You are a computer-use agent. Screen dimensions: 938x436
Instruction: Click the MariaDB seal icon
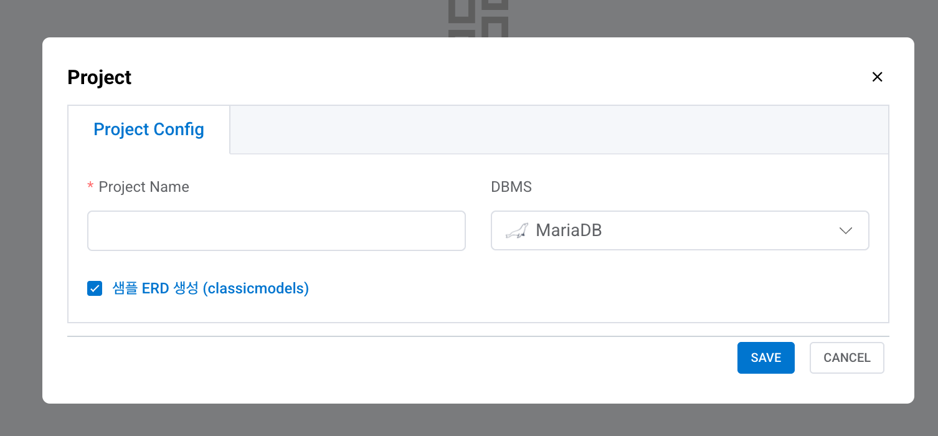tap(516, 230)
